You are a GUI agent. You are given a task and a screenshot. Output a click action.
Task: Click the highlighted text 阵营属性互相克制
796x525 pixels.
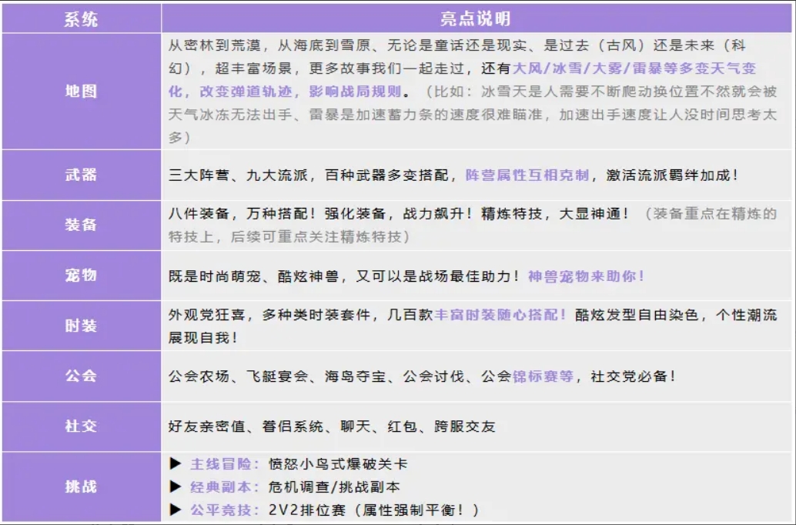coord(527,176)
